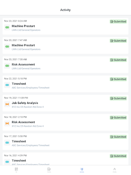131x175 pixels.
Task: Tap green icon of 8:24 AM Machine Prestart
Action: coord(7,27)
